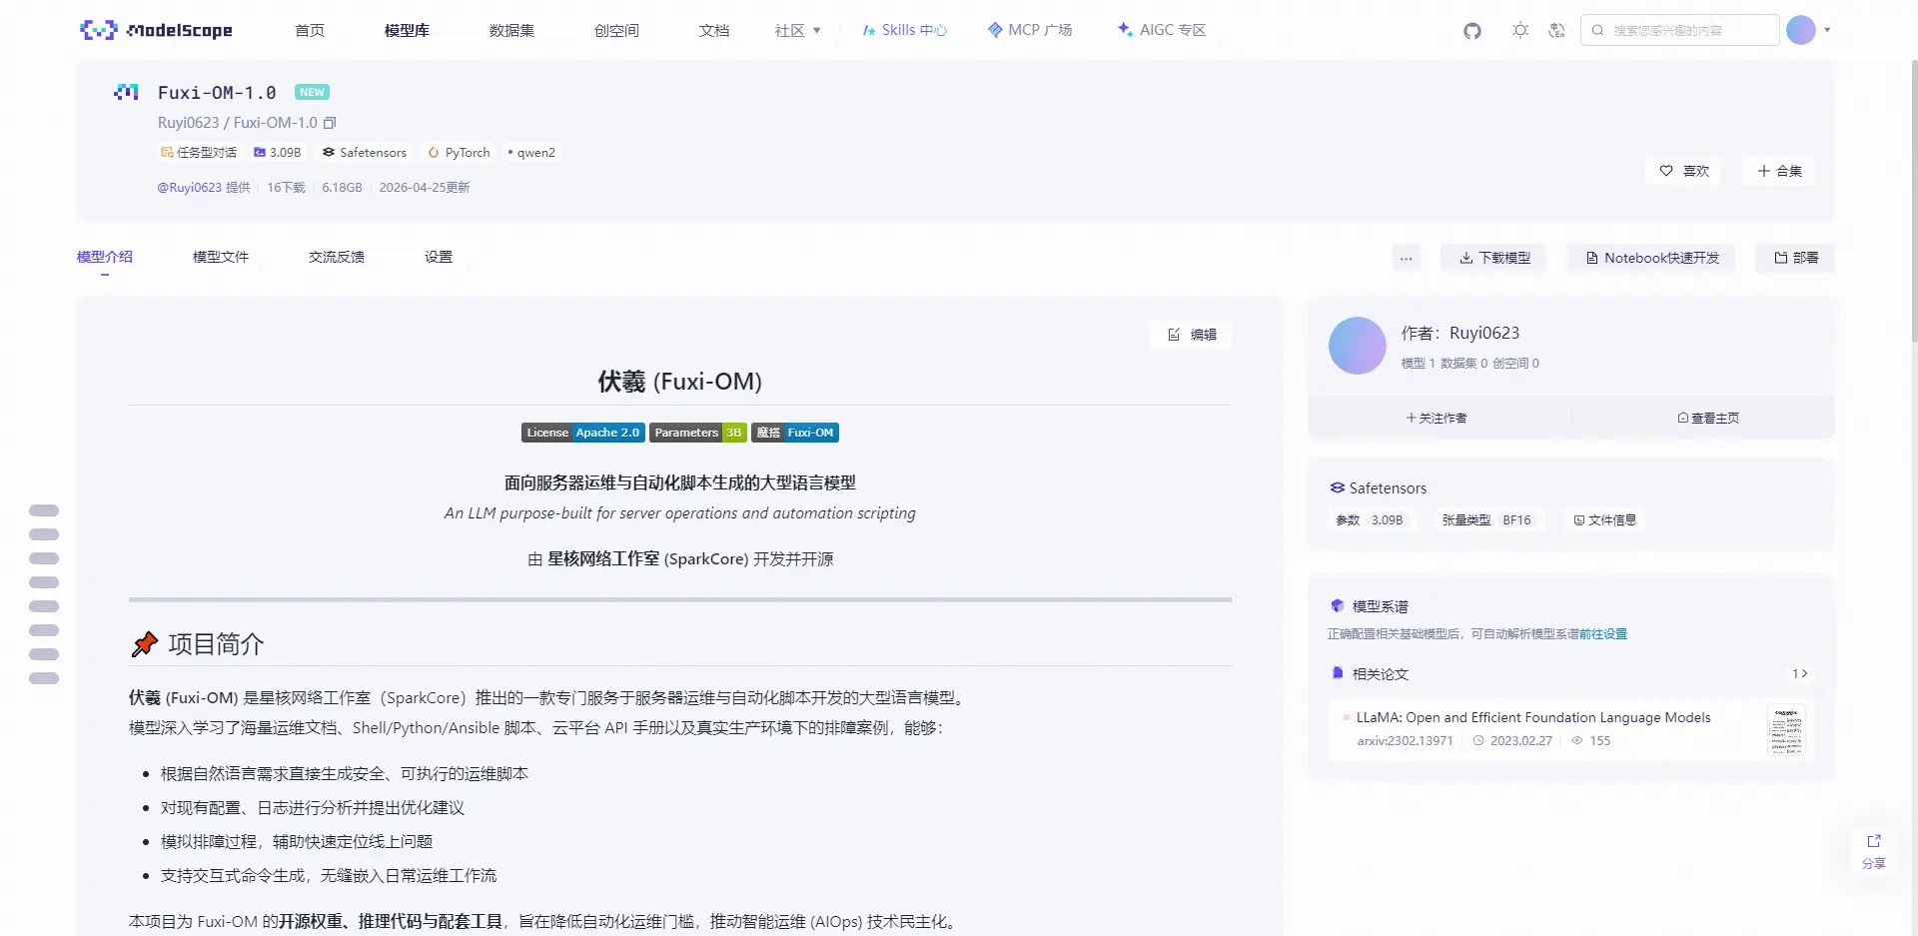Image resolution: width=1918 pixels, height=936 pixels.
Task: Click the NEW badge beside model name
Action: [312, 92]
